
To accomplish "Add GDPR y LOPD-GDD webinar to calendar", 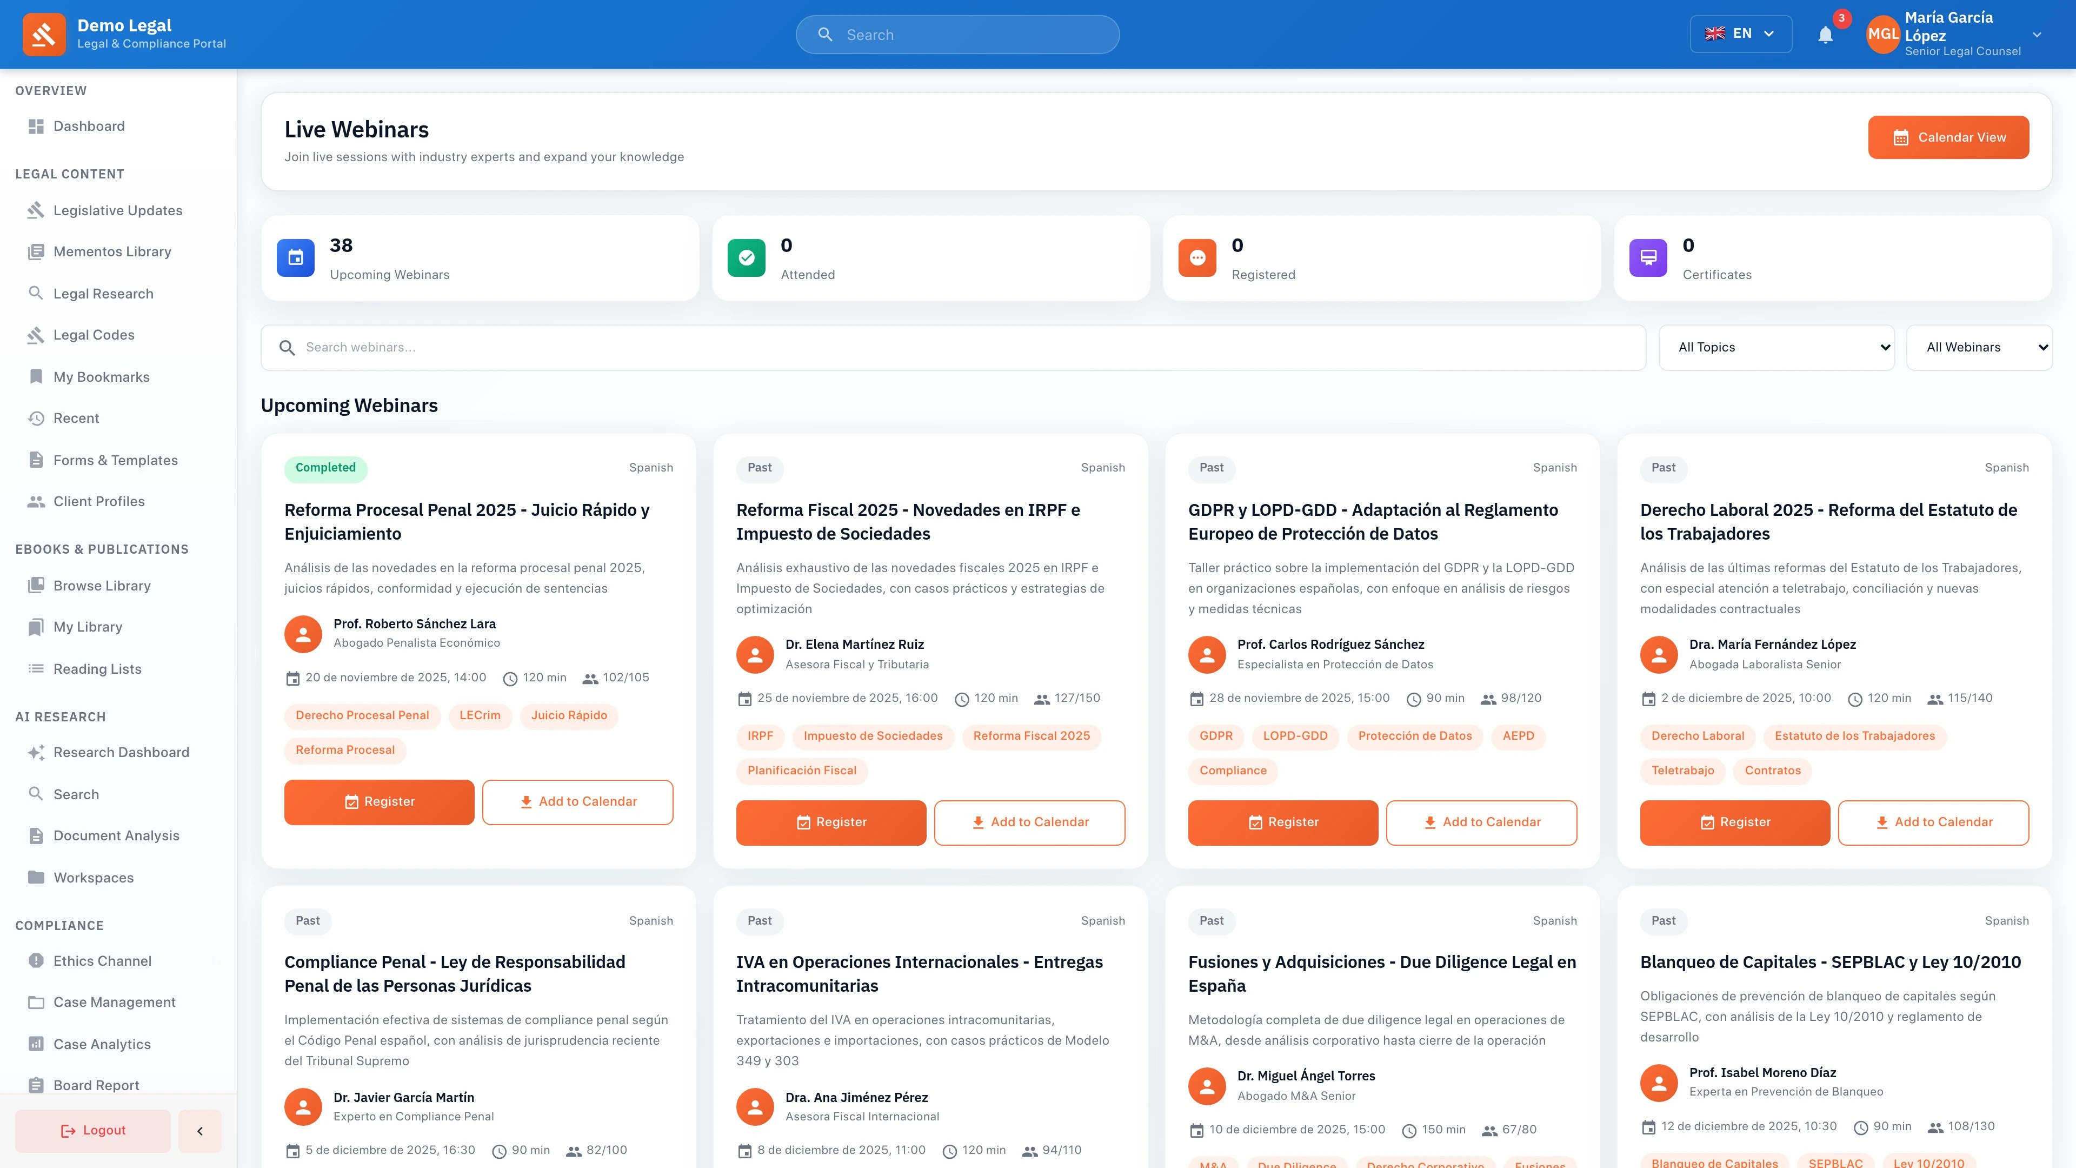I will point(1480,822).
